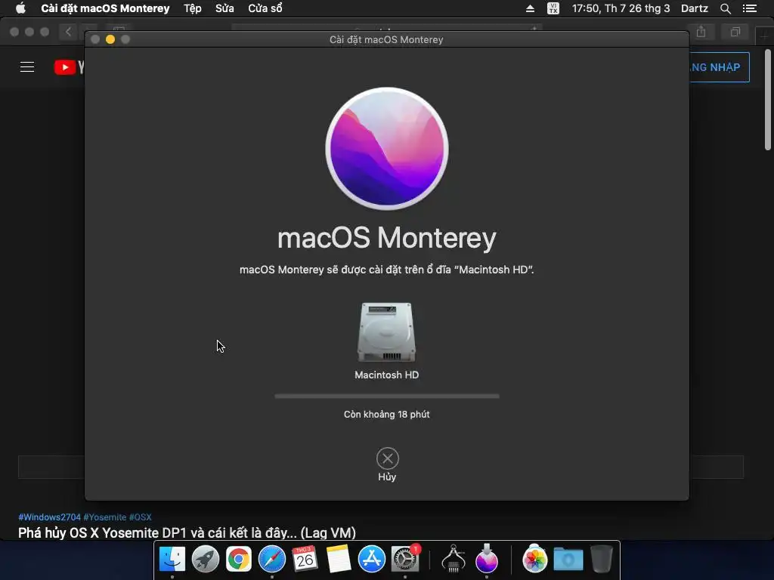Click the Safari show tabs icon

point(735,32)
